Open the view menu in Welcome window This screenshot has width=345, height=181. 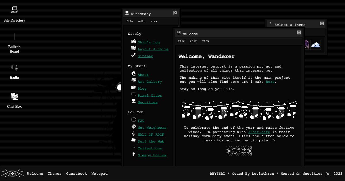[x=206, y=41]
